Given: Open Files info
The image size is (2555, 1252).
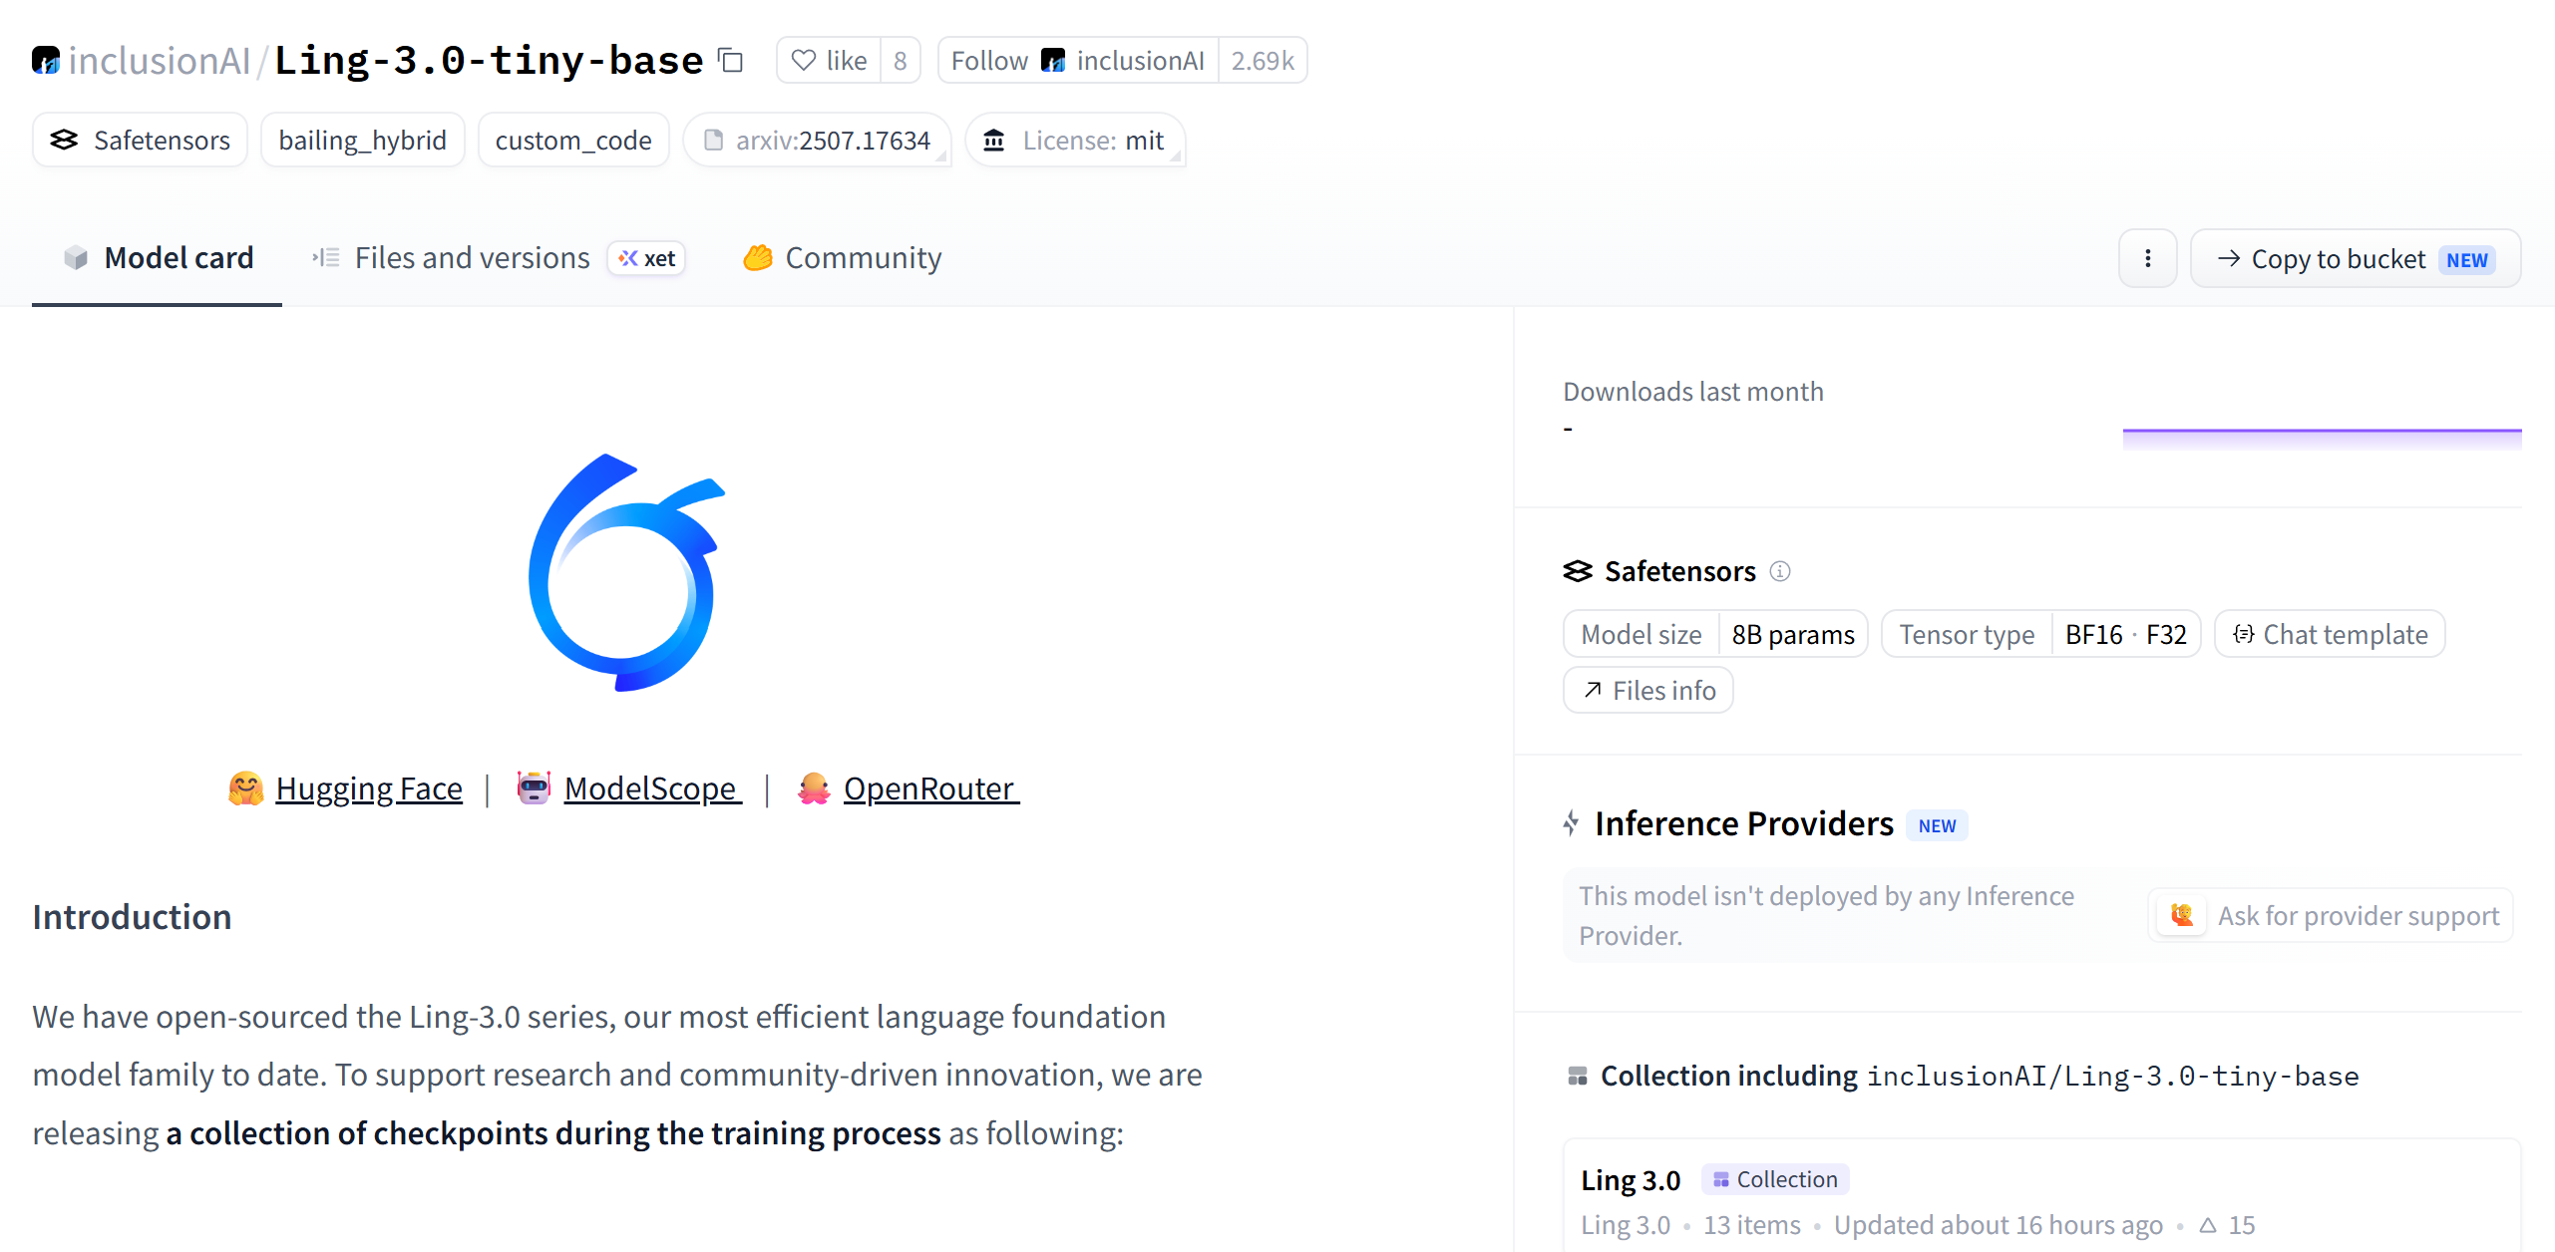Looking at the screenshot, I should (x=1648, y=690).
